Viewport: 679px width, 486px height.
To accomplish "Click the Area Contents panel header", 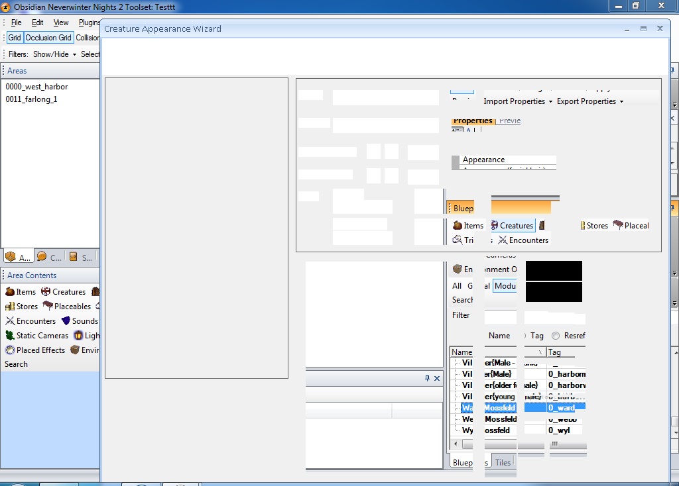I will (50, 275).
